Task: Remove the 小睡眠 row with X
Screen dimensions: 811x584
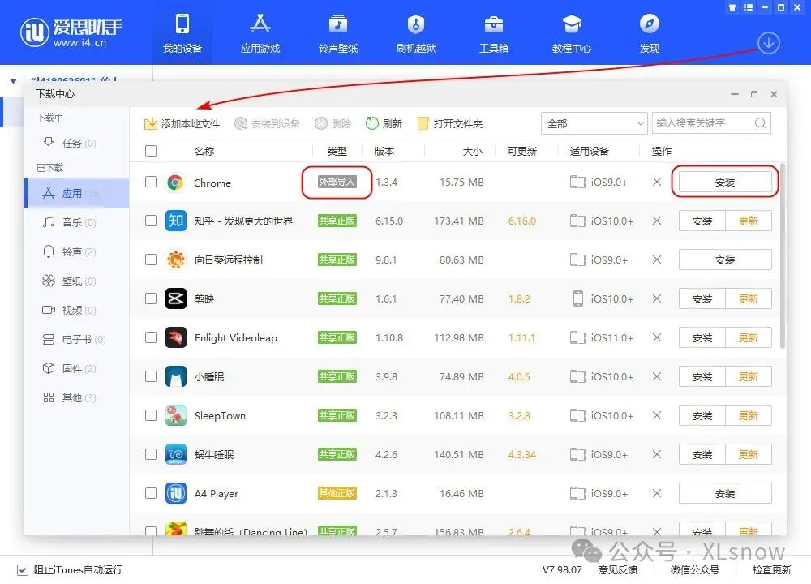Action: click(656, 376)
